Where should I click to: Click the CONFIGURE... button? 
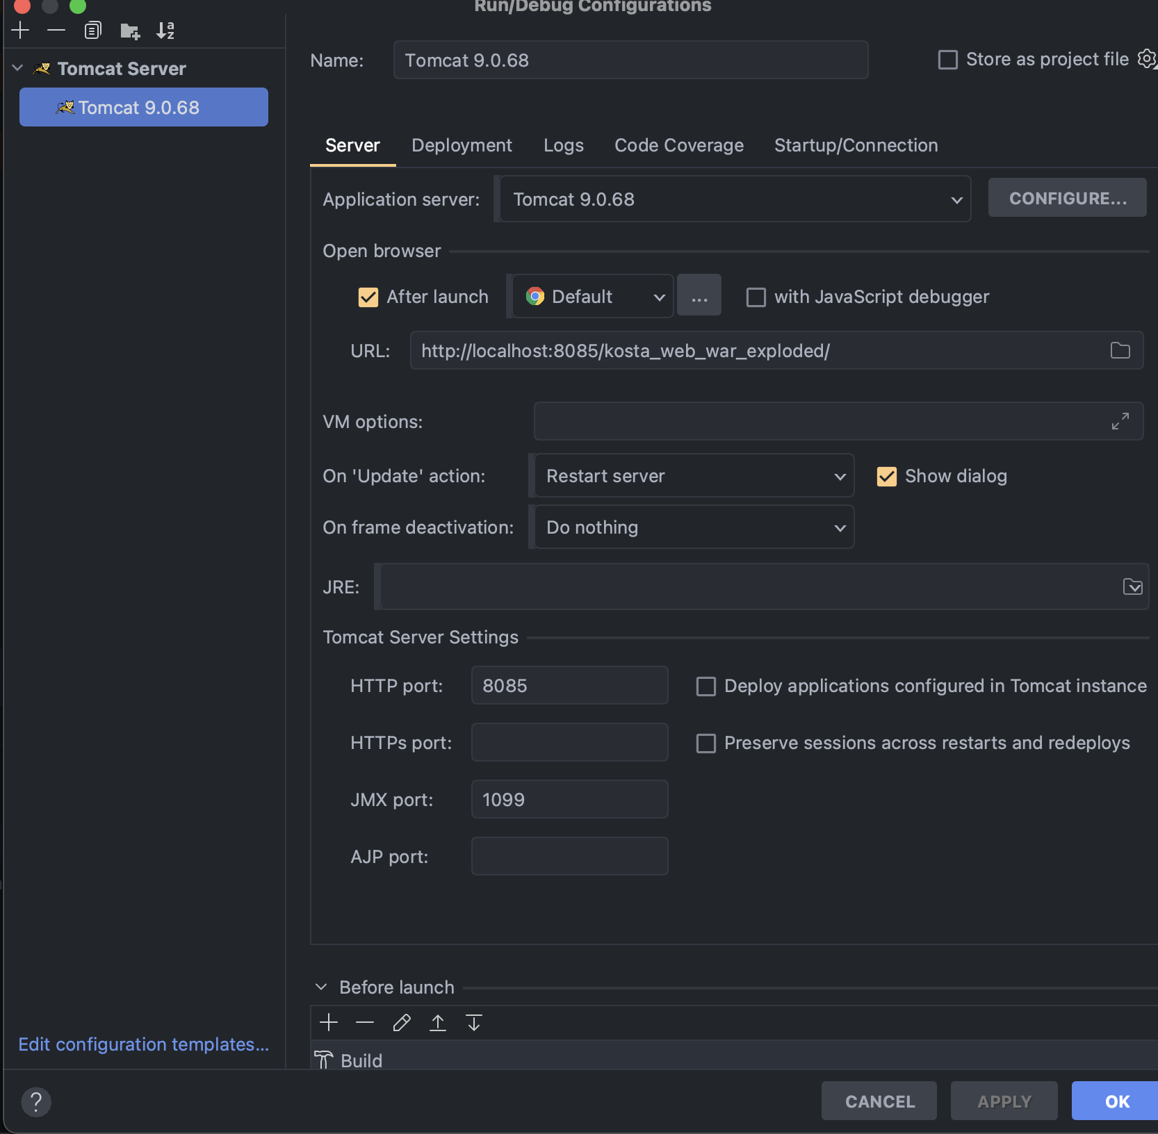coord(1068,198)
